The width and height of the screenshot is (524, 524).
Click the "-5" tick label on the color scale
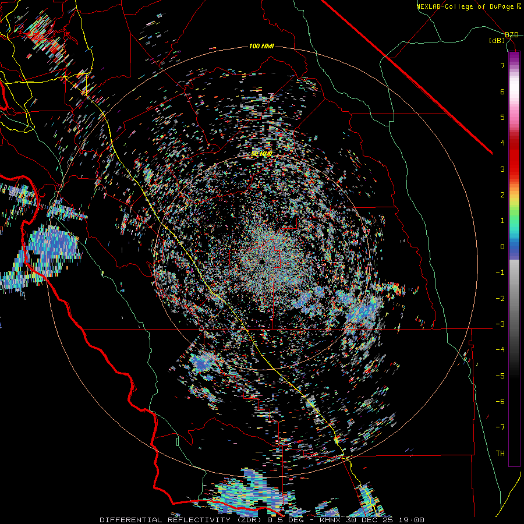[x=500, y=376]
